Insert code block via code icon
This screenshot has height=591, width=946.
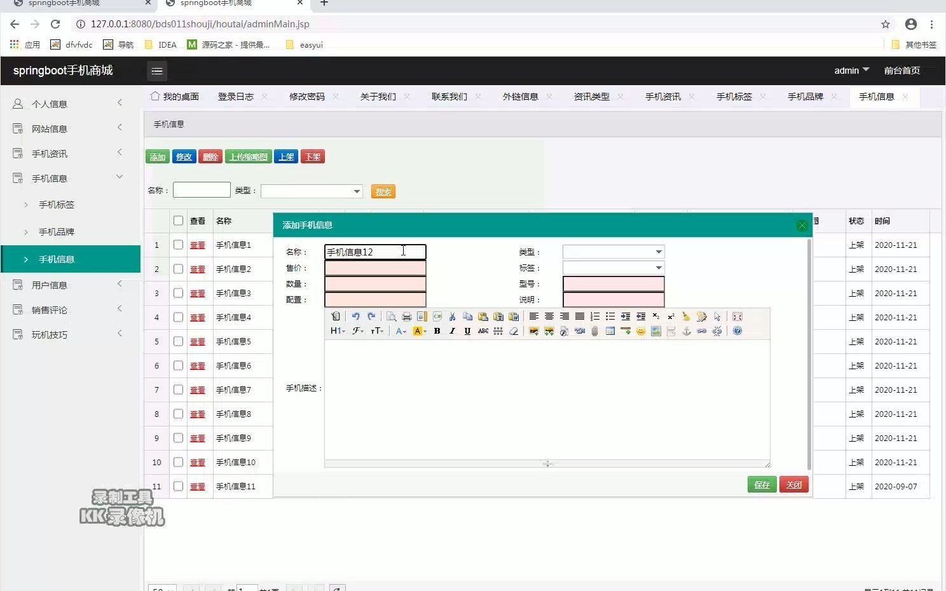tap(437, 316)
